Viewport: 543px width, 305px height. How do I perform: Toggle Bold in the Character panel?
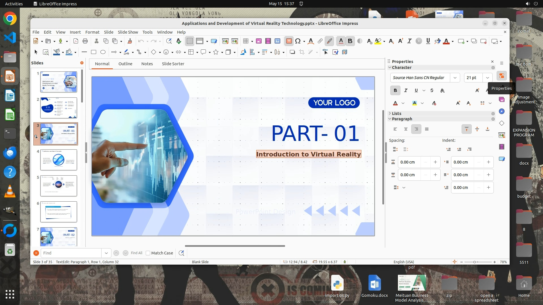pyautogui.click(x=395, y=90)
